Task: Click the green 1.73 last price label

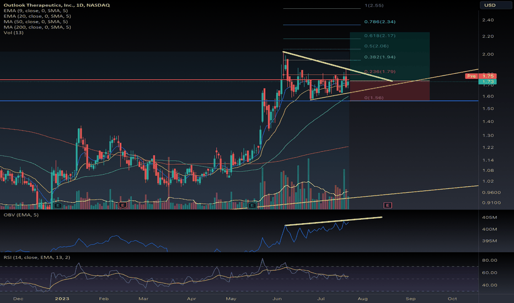Action: [x=488, y=82]
